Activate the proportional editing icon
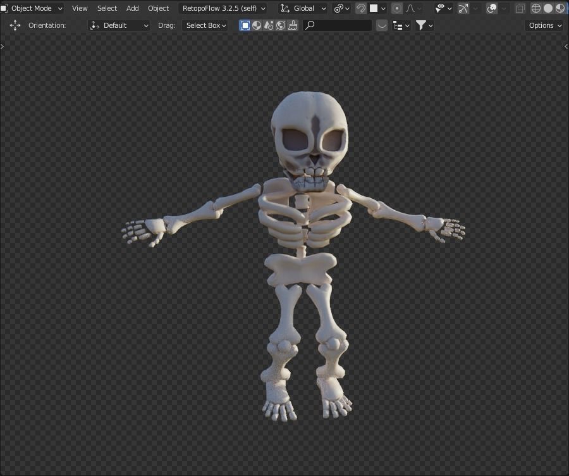Image resolution: width=569 pixels, height=476 pixels. pos(396,8)
